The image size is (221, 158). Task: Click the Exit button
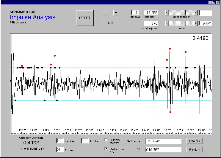pos(111,23)
